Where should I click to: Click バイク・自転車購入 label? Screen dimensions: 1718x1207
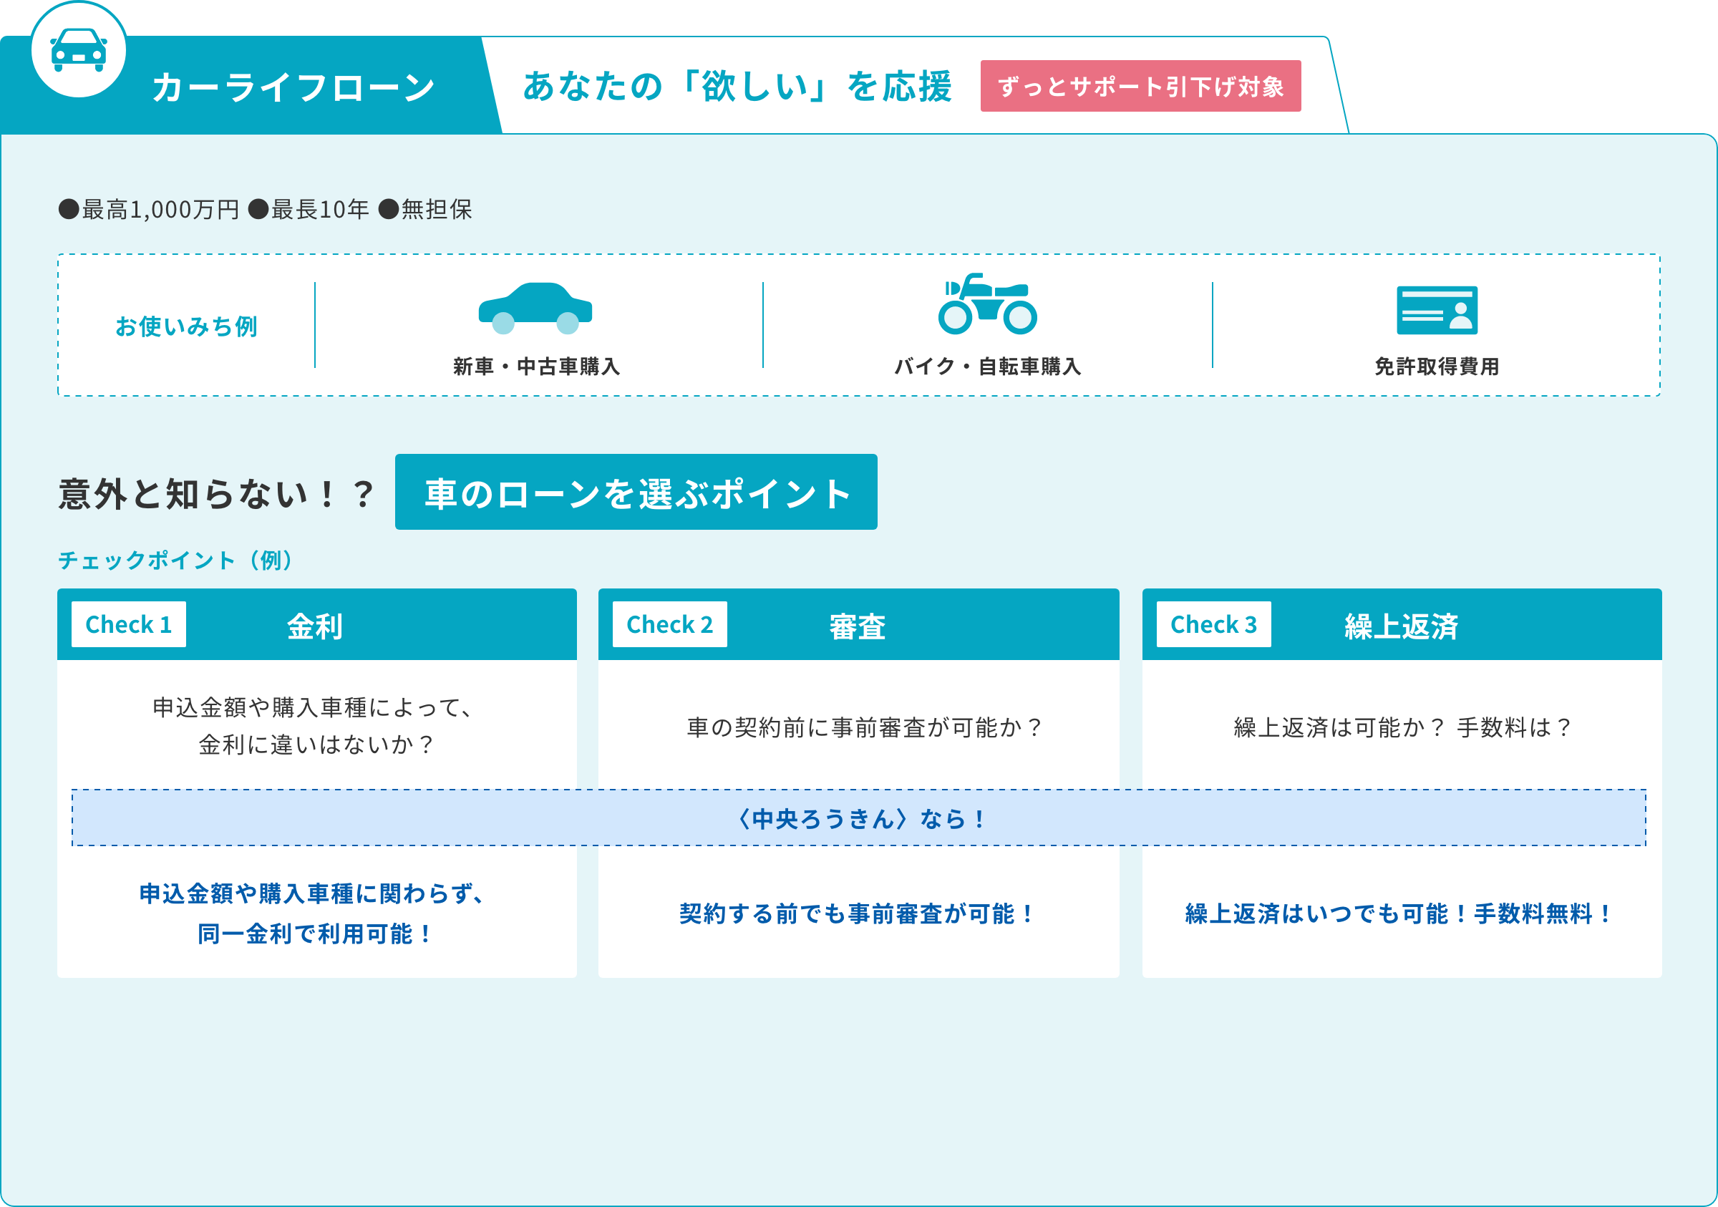click(988, 366)
